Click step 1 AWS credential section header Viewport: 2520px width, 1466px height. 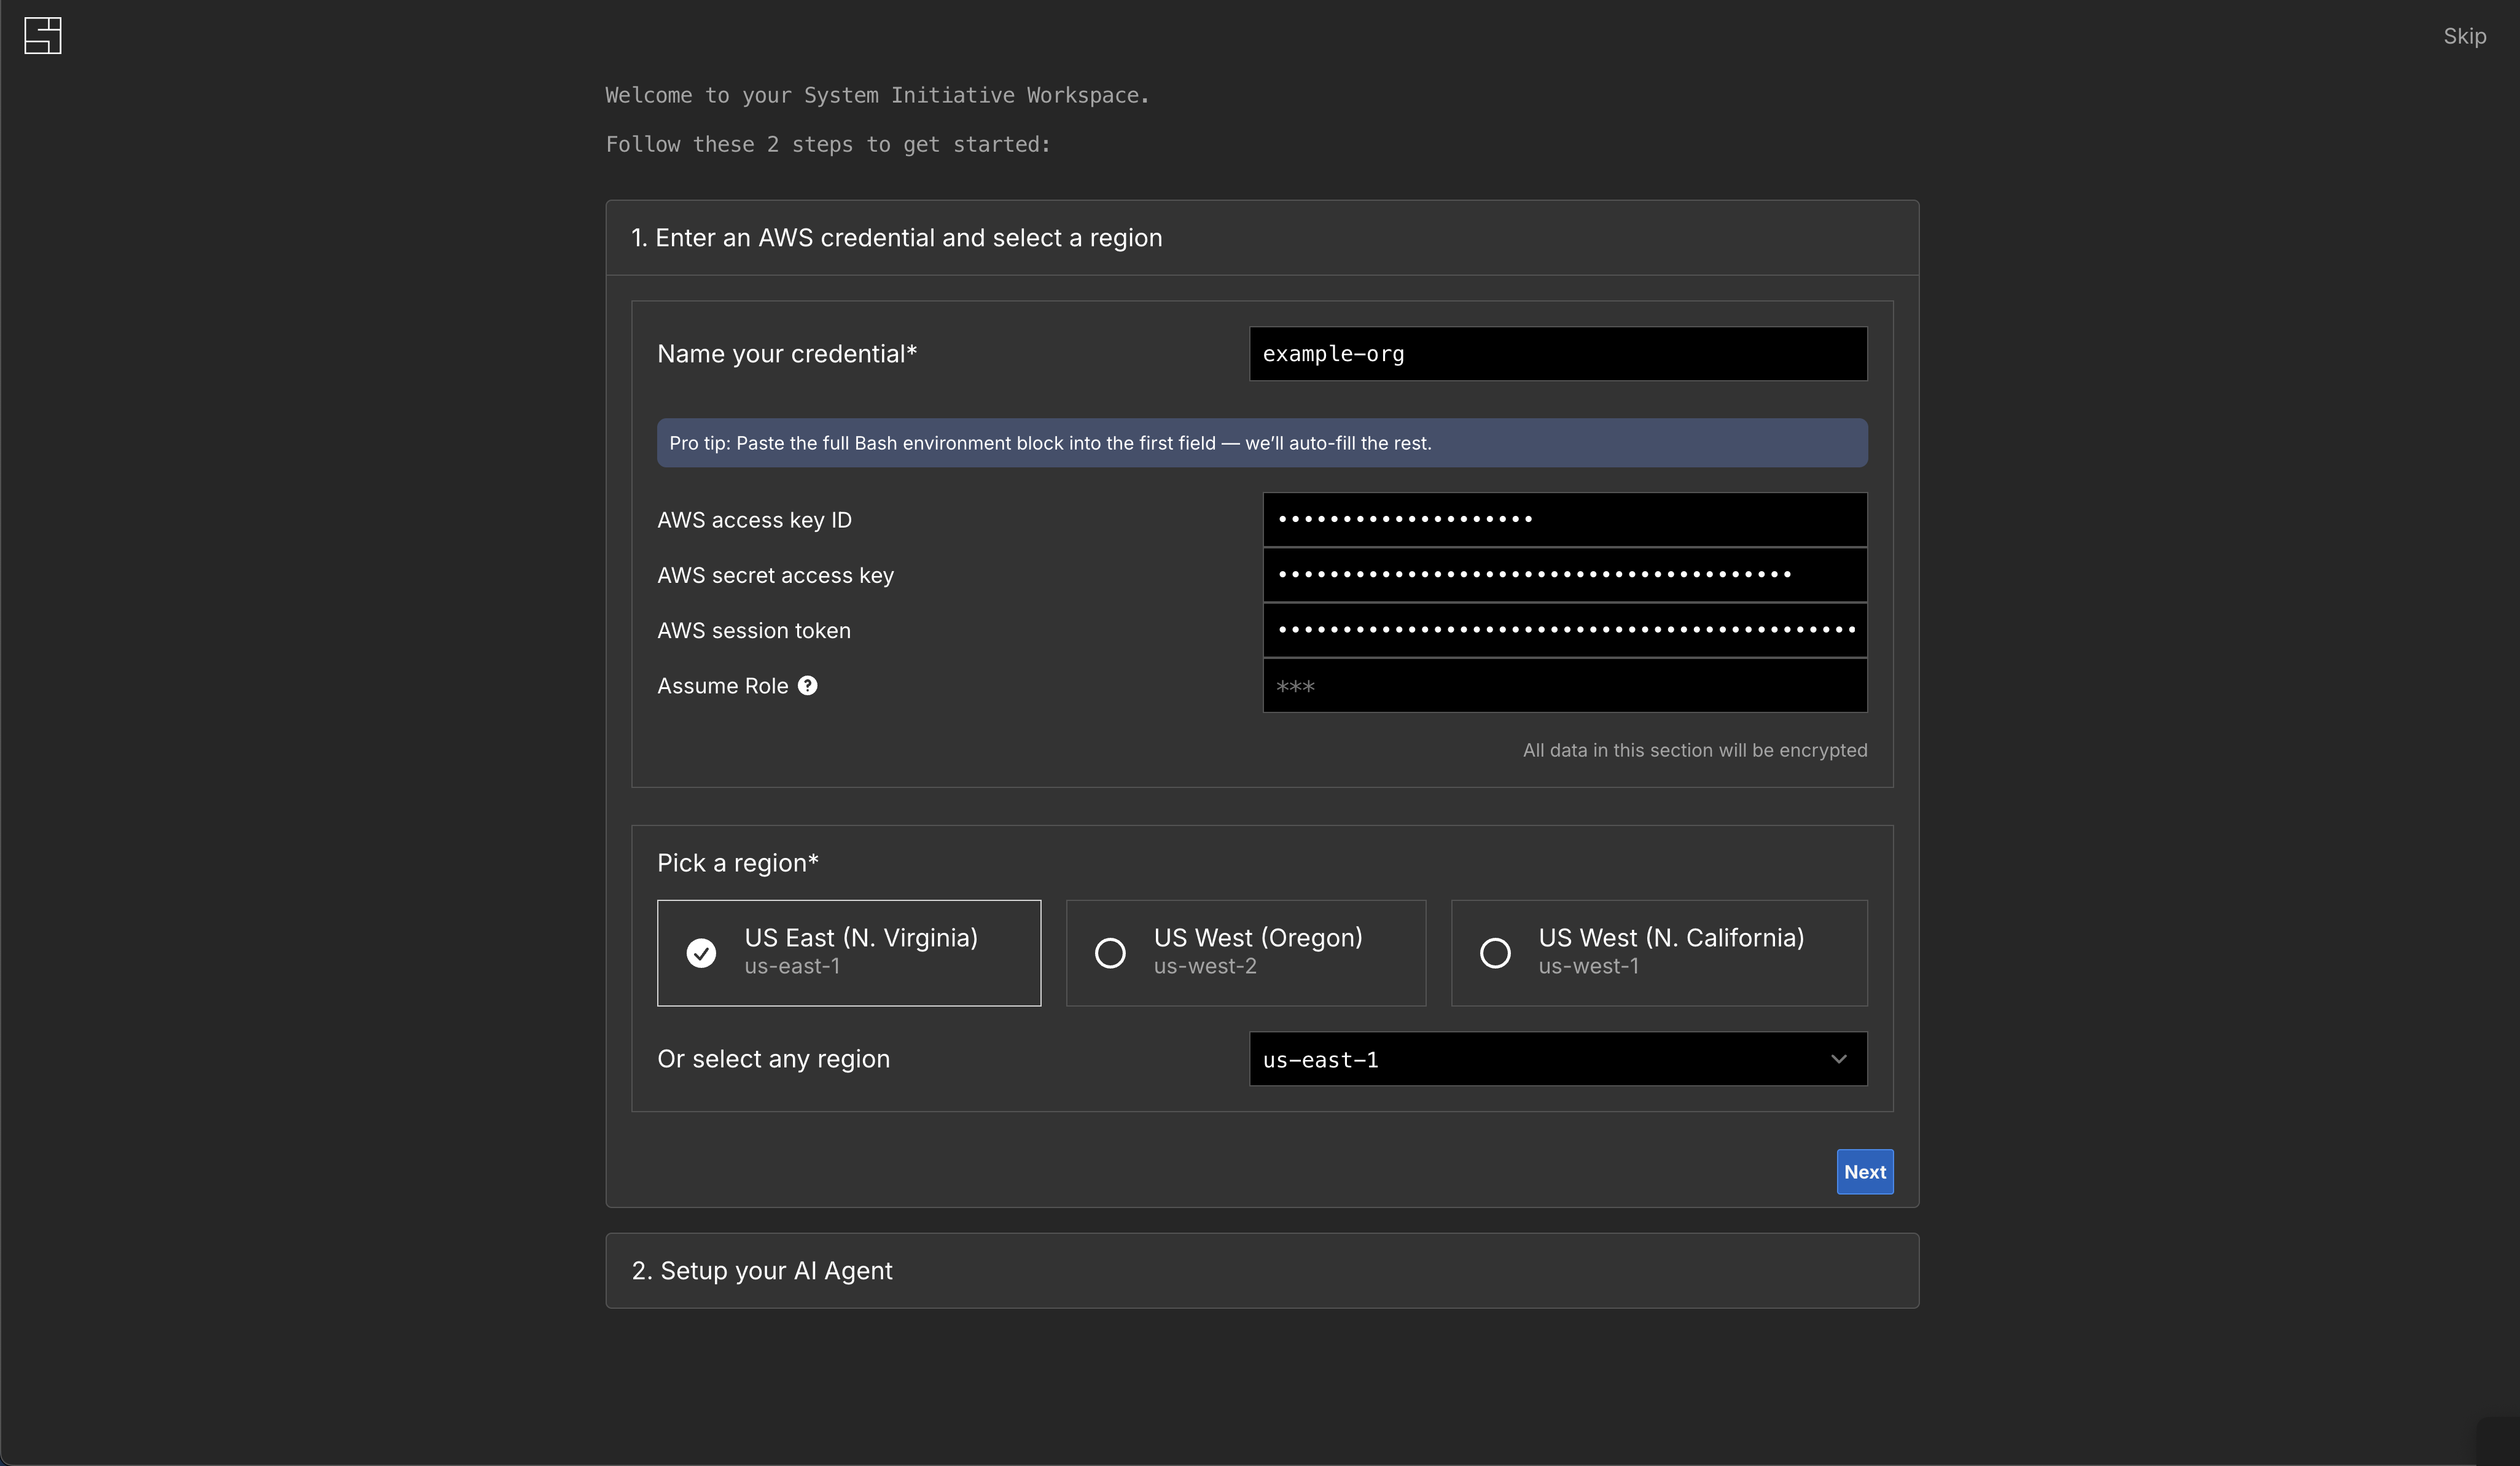[x=1262, y=238]
